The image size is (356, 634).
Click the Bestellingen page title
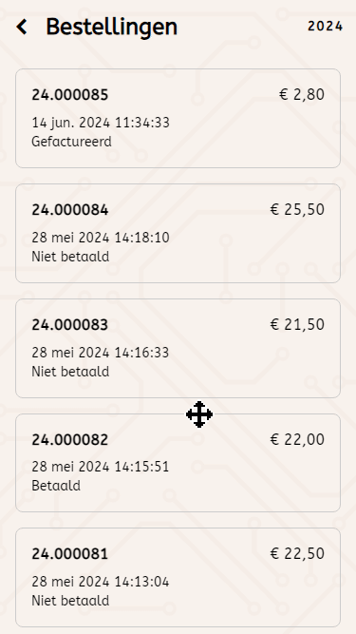(x=112, y=28)
